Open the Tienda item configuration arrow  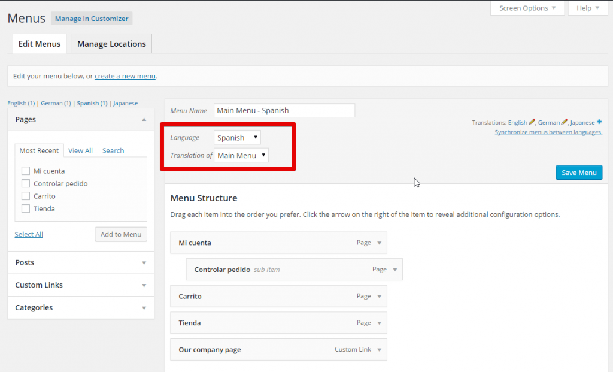(x=378, y=322)
